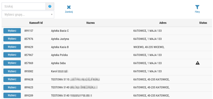Sort by Kamsoft Id column header
Image resolution: width=213 pixels, height=99 pixels.
[36, 23]
